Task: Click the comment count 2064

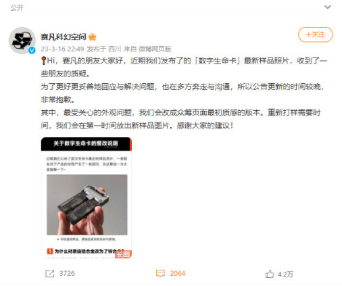Action: [178, 274]
